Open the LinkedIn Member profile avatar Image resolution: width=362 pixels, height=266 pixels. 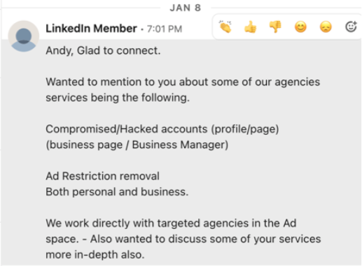[x=24, y=36]
